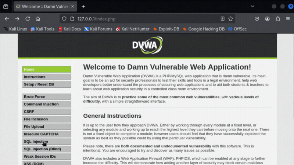Screen dimensions: 294x165
Task: Click the browser back arrow
Action: point(7,19)
